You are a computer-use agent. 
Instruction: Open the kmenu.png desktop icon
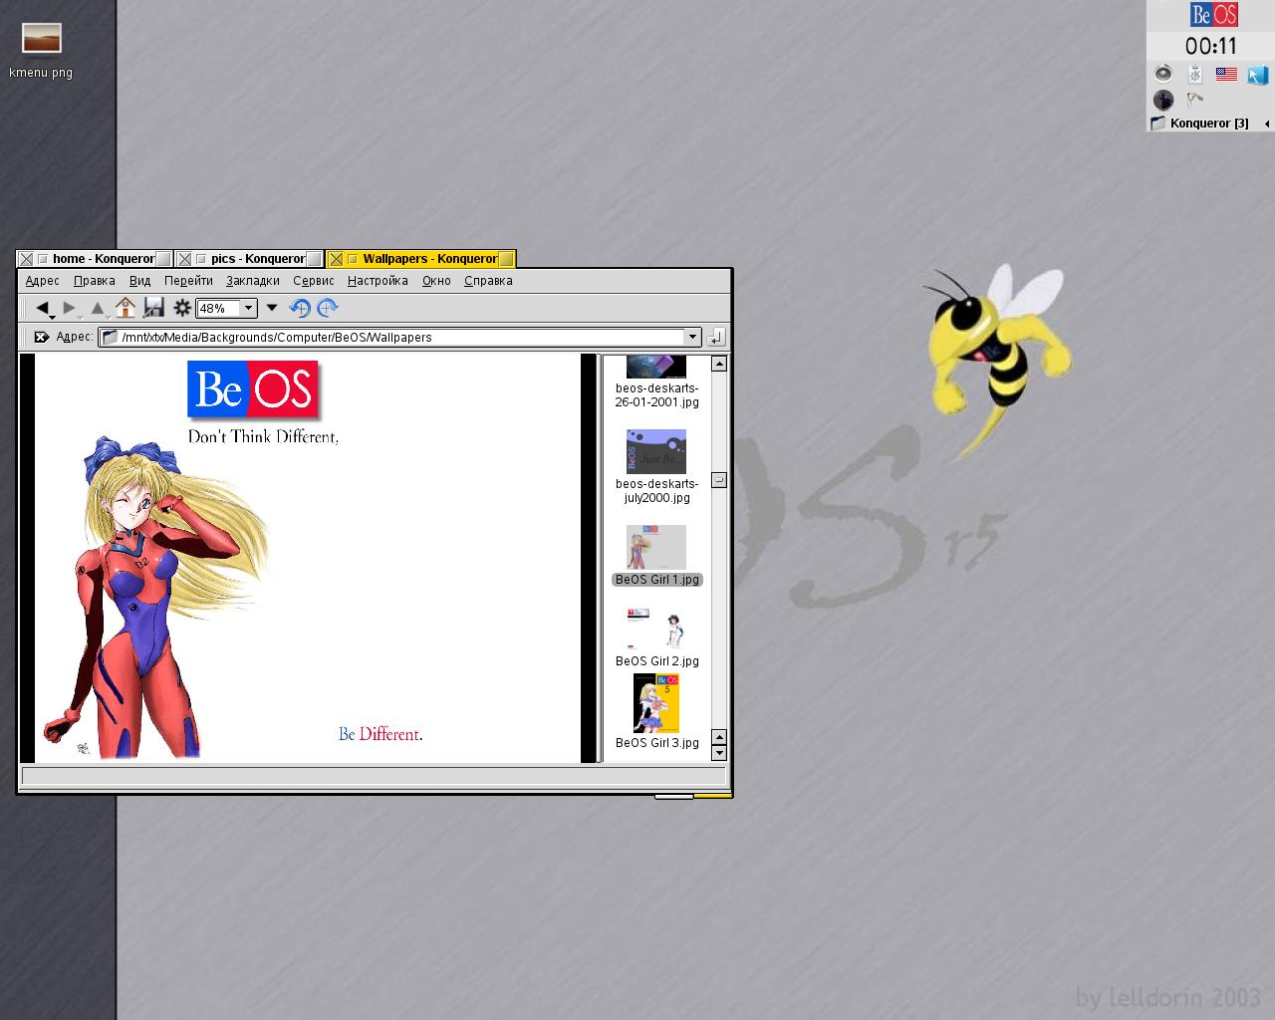[41, 50]
